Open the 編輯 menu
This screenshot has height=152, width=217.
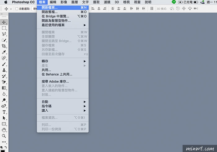53,2
